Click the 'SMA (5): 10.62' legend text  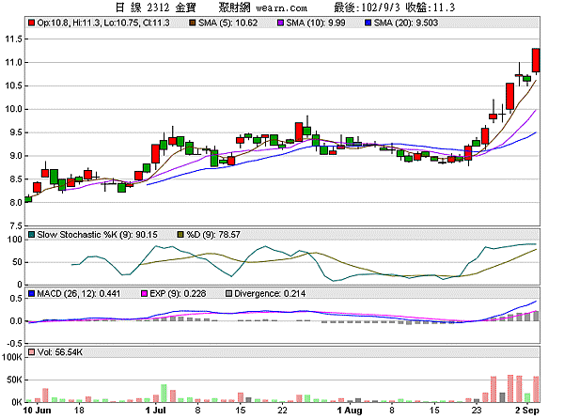point(228,23)
